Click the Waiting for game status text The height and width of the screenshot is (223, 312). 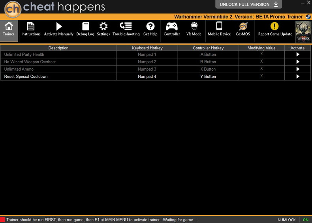tap(179, 220)
